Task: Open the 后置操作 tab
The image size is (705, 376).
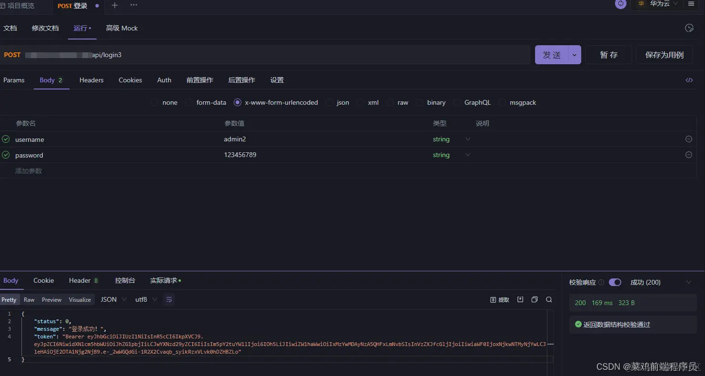Action: pos(242,80)
